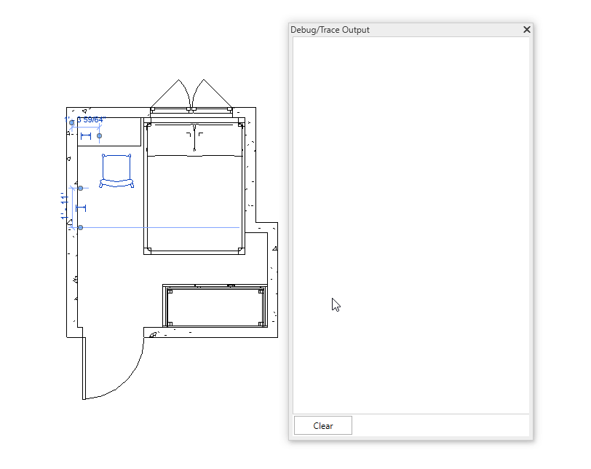Click the upper grip of vertical dimension
591x469 pixels.
80,188
